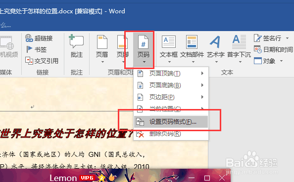
Task: Click the red document heading text
Action: (66, 134)
